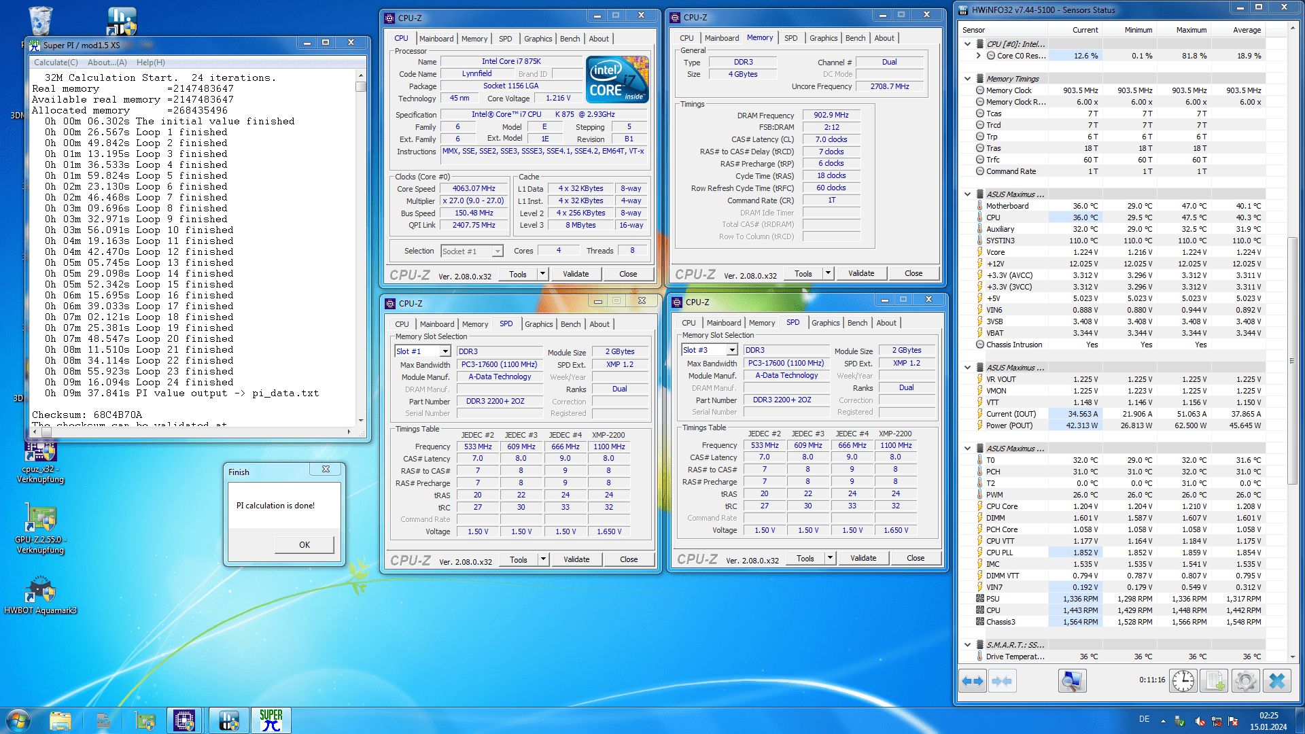1305x734 pixels.
Task: Click the Action Center flag tray icon
Action: [1234, 721]
